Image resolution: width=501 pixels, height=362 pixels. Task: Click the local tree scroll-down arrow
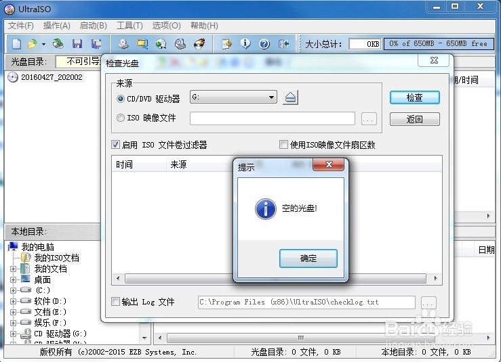(x=144, y=338)
